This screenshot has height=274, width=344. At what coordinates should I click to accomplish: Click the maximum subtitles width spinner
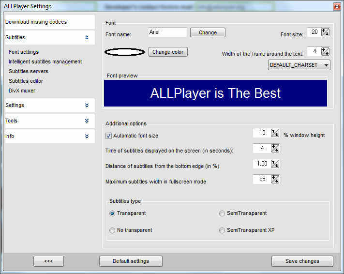pos(275,179)
